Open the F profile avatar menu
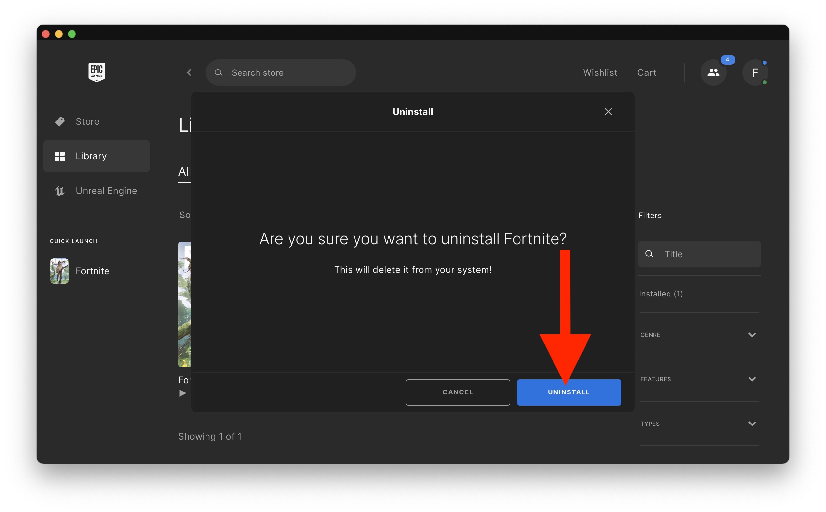Screen dimensions: 826x512 754,72
